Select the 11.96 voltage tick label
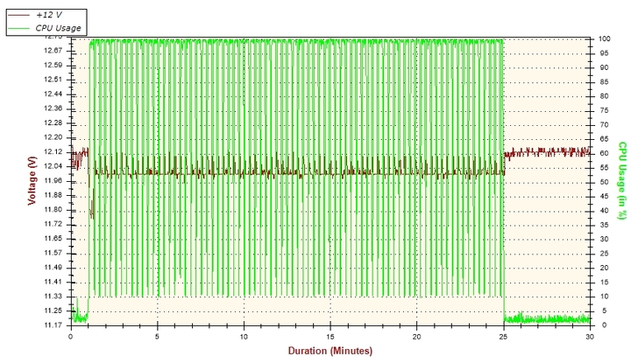 click(53, 181)
